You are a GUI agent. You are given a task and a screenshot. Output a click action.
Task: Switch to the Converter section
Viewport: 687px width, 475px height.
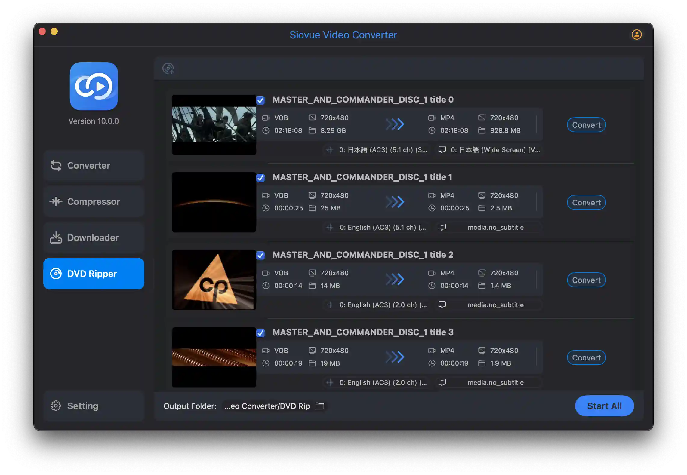[94, 165]
